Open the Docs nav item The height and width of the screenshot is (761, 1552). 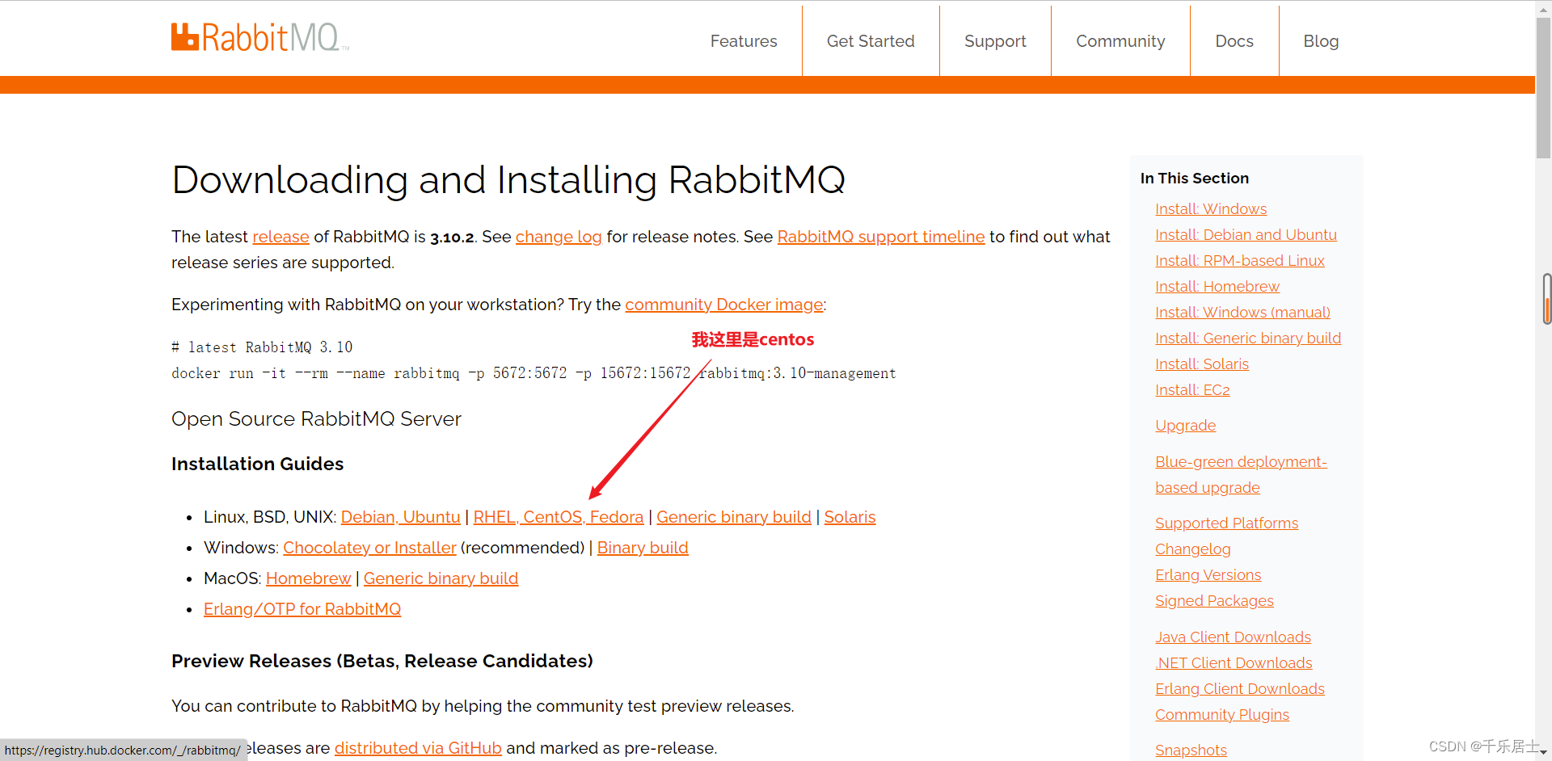pyautogui.click(x=1234, y=41)
